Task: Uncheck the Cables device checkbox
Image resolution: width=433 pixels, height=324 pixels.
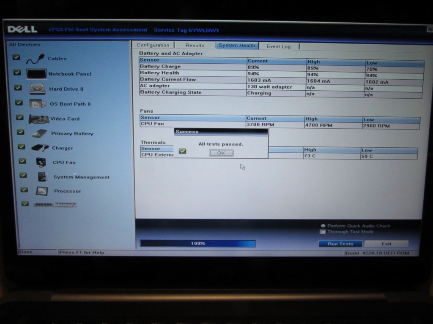Action: coord(16,57)
